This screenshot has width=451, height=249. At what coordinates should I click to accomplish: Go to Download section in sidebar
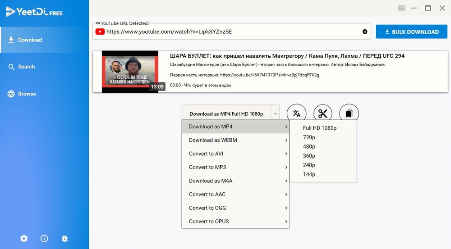pyautogui.click(x=45, y=40)
